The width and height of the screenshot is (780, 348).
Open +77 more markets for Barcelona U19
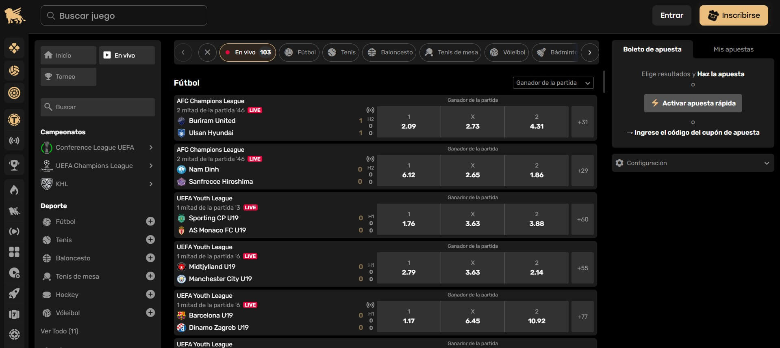pos(582,316)
